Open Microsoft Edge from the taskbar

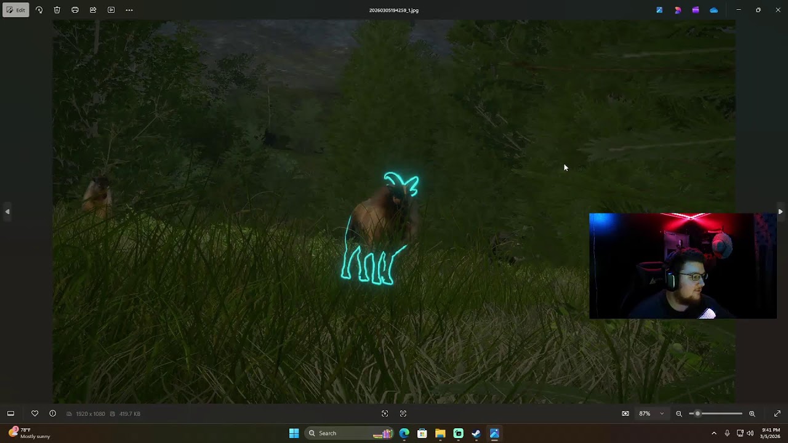tap(404, 433)
